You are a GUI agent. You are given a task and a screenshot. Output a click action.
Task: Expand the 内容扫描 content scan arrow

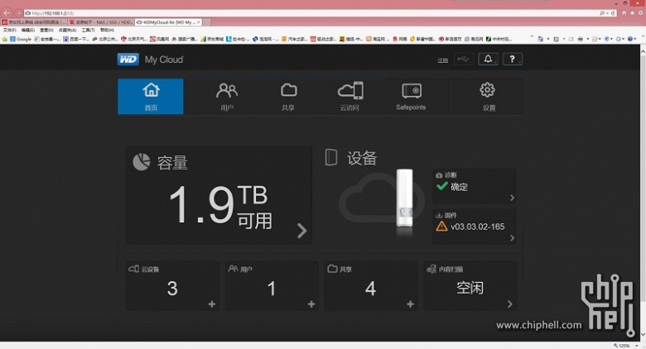coord(510,304)
